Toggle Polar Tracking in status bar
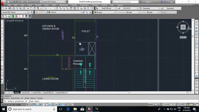 pyautogui.click(x=40, y=105)
